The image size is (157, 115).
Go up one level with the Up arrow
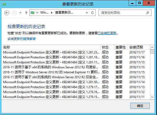coord(26,13)
